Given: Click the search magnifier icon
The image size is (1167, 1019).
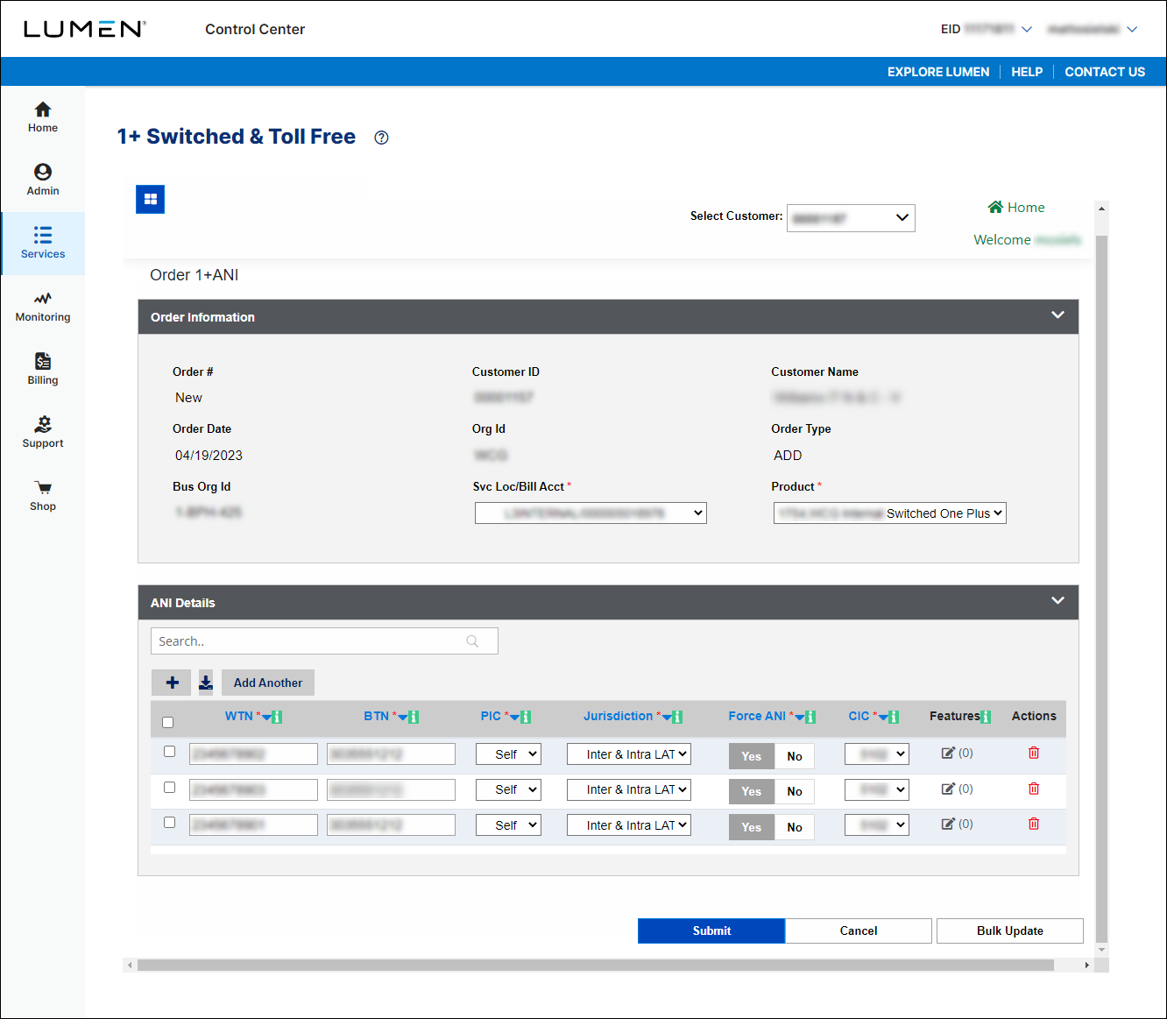Looking at the screenshot, I should pyautogui.click(x=472, y=641).
